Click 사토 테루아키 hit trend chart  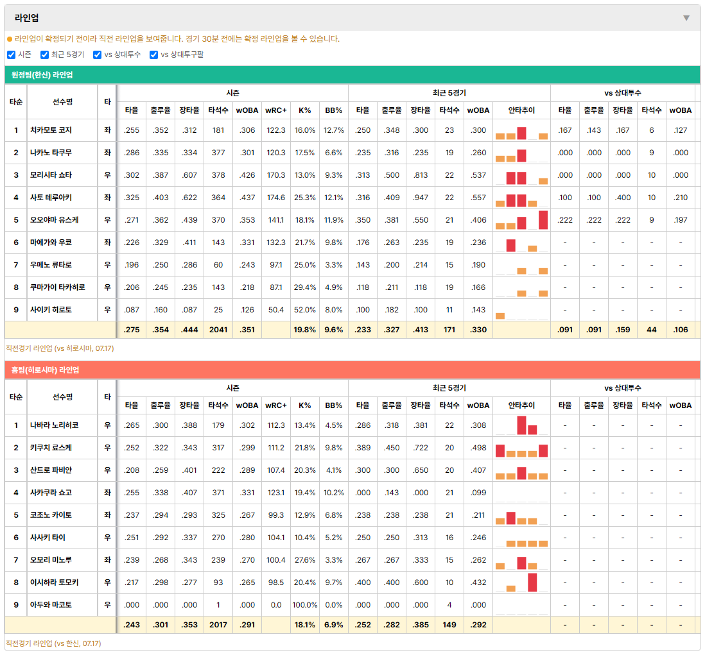click(521, 198)
